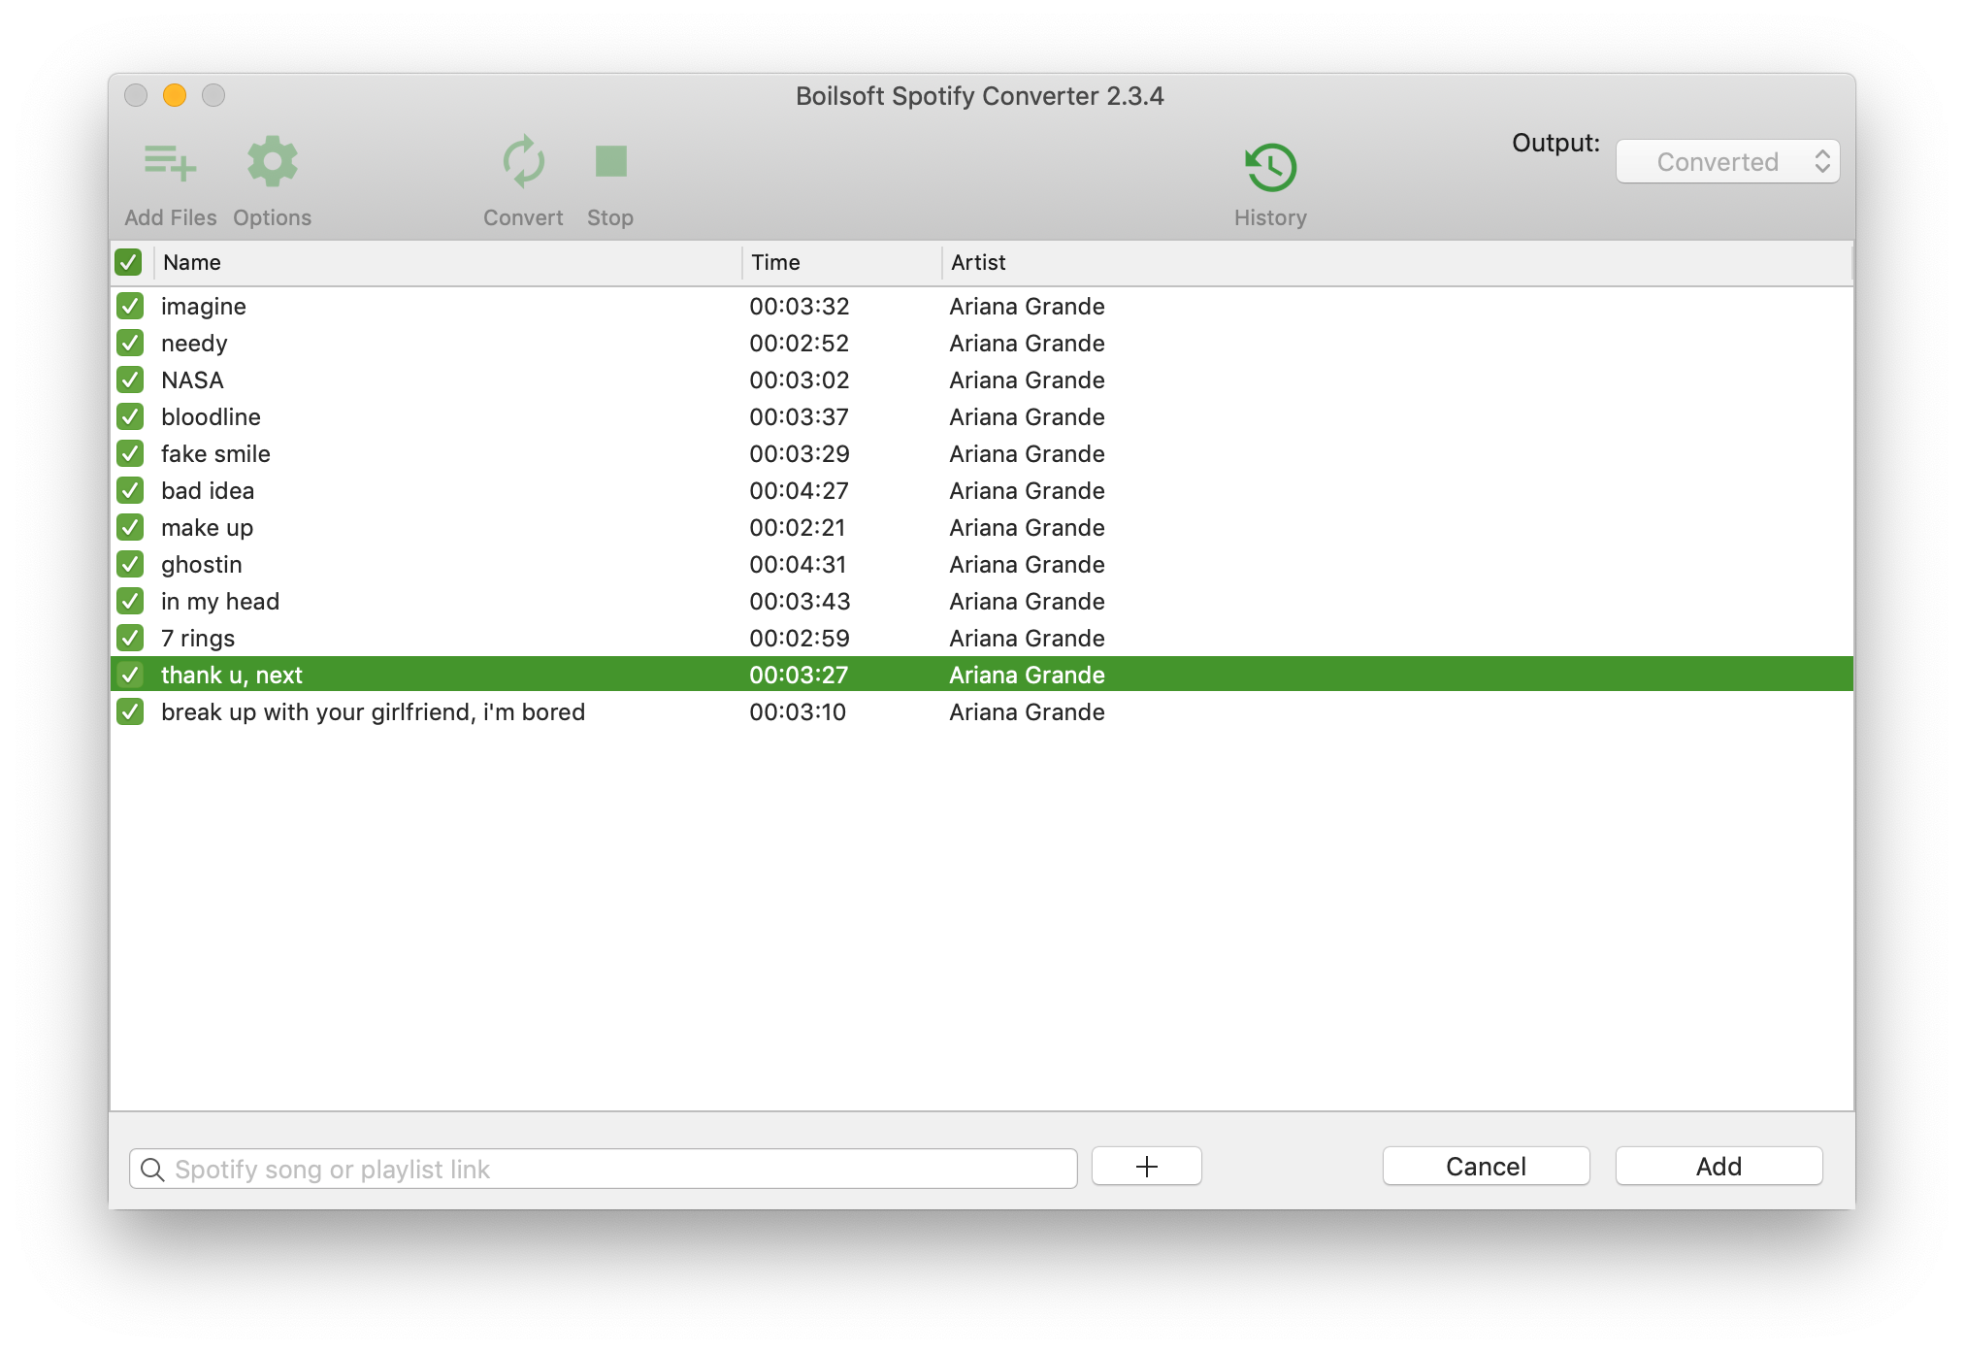Viewport: 1964px width, 1353px height.
Task: Click the magnifier icon in the link field
Action: coord(152,1169)
